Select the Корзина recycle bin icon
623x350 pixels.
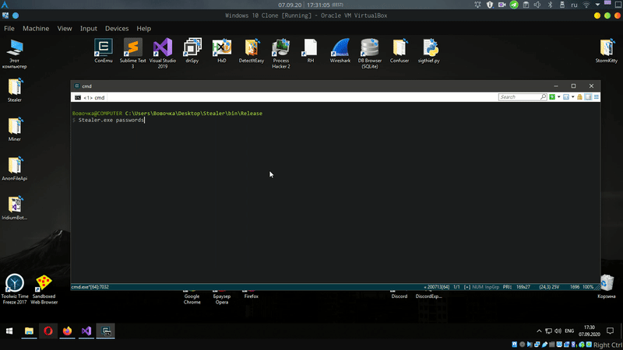[607, 285]
